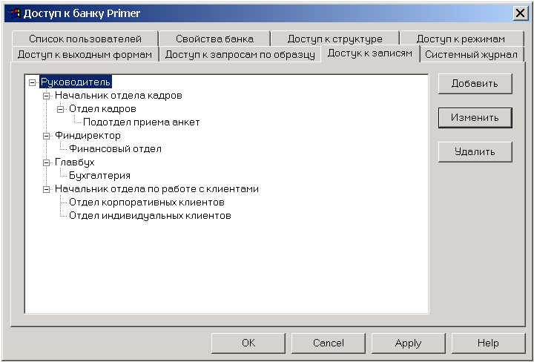Viewport: 534px width, 362px height.
Task: Select Начальник отдела по работе с клиентами label
Action: pos(157,189)
